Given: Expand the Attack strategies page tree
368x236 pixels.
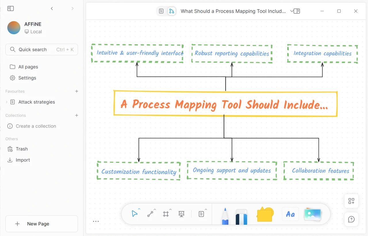Looking at the screenshot, I should (x=7, y=102).
